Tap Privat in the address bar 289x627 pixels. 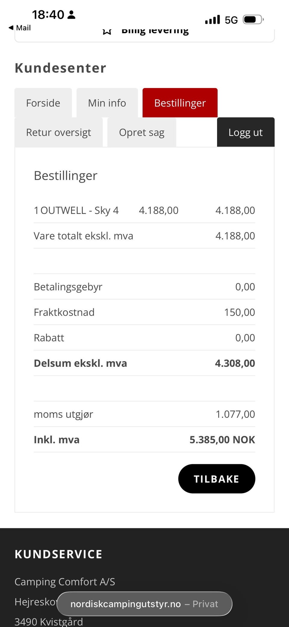[206, 604]
